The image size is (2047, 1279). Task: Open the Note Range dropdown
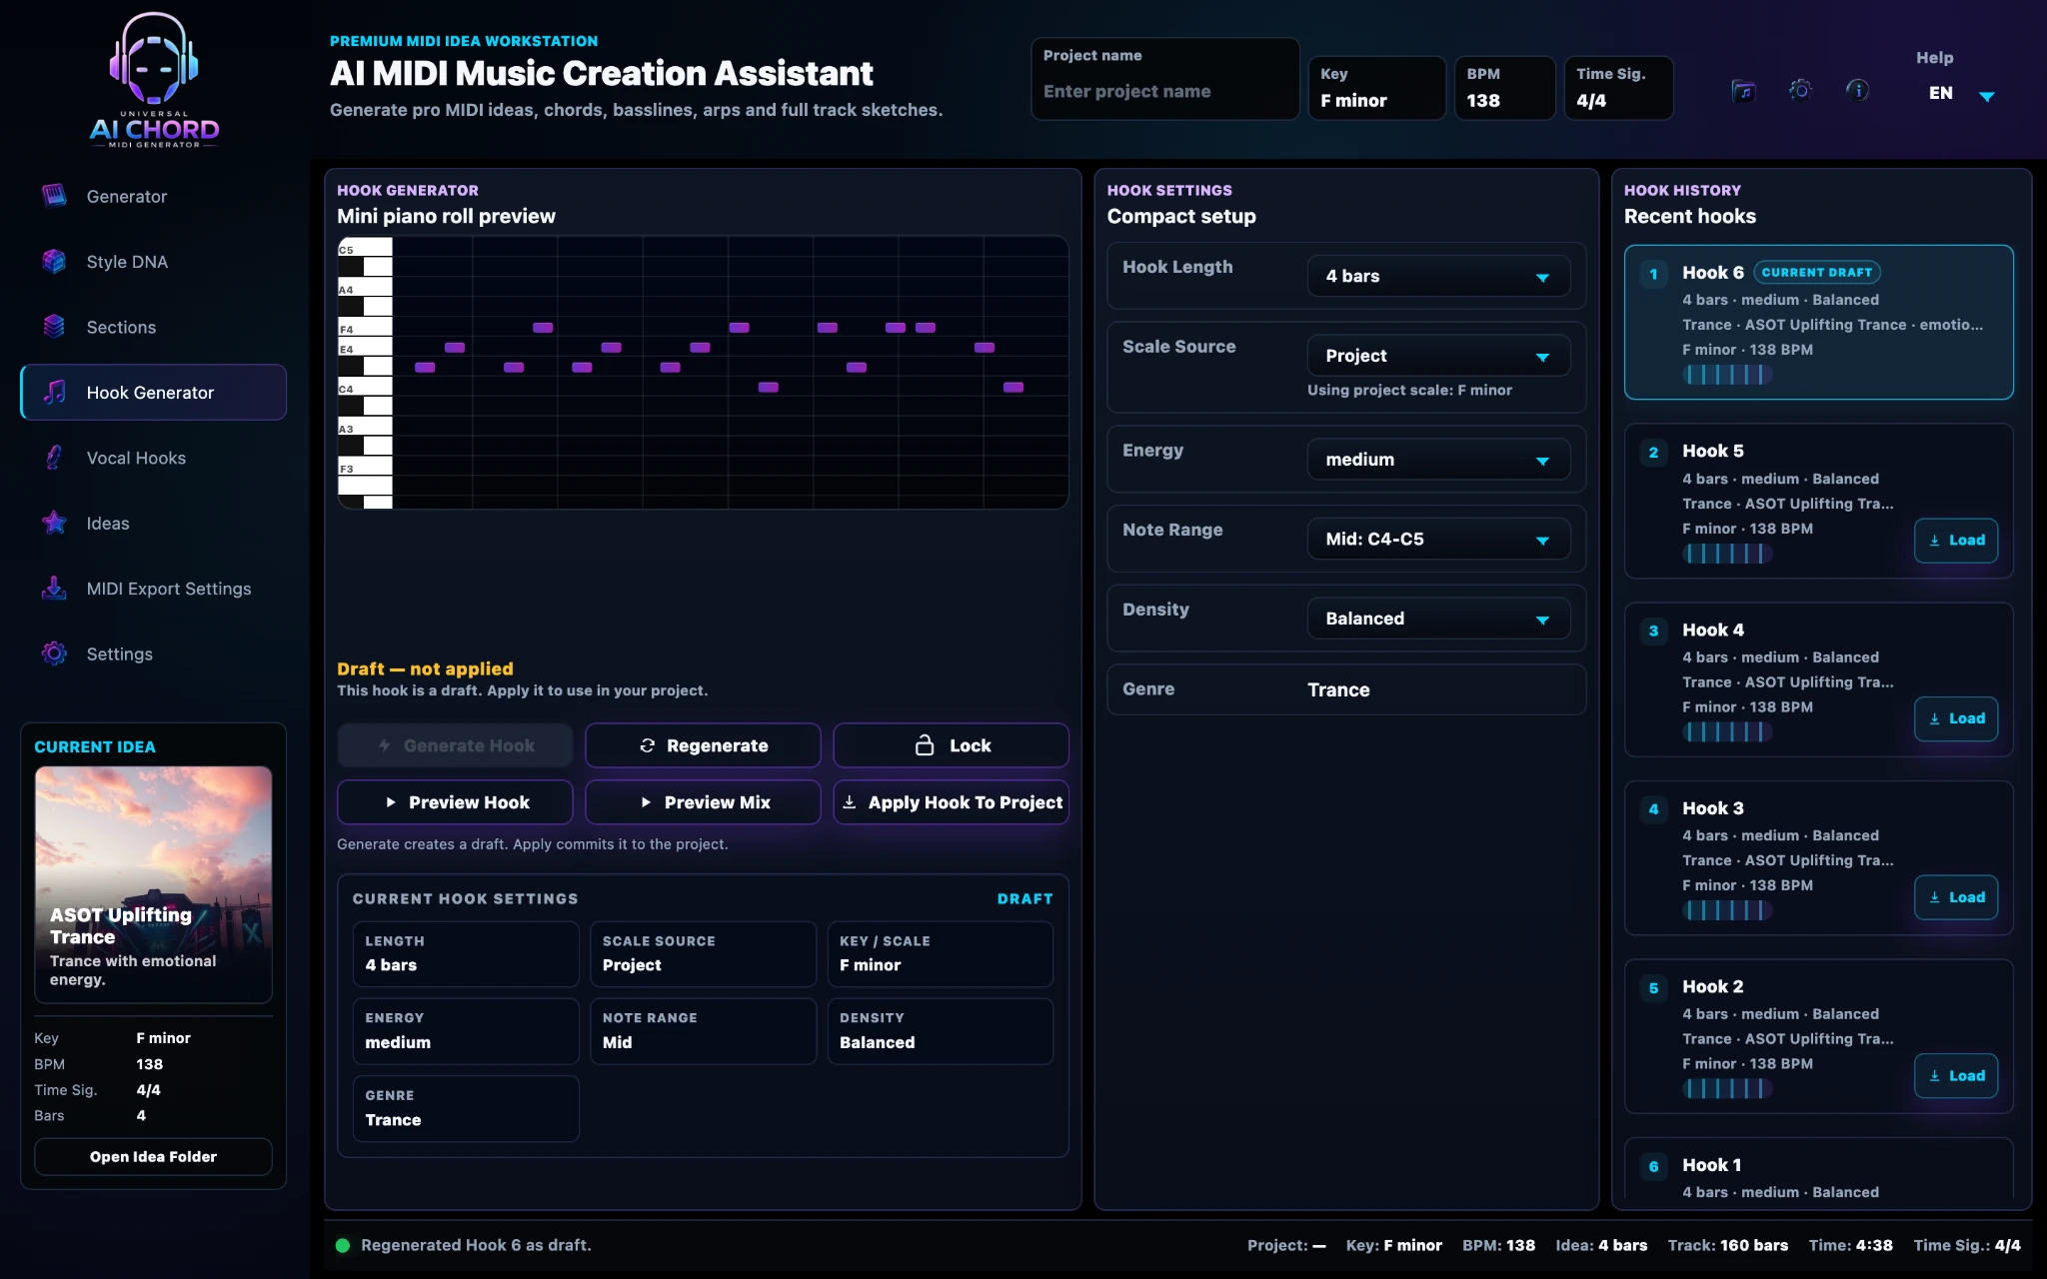point(1438,540)
